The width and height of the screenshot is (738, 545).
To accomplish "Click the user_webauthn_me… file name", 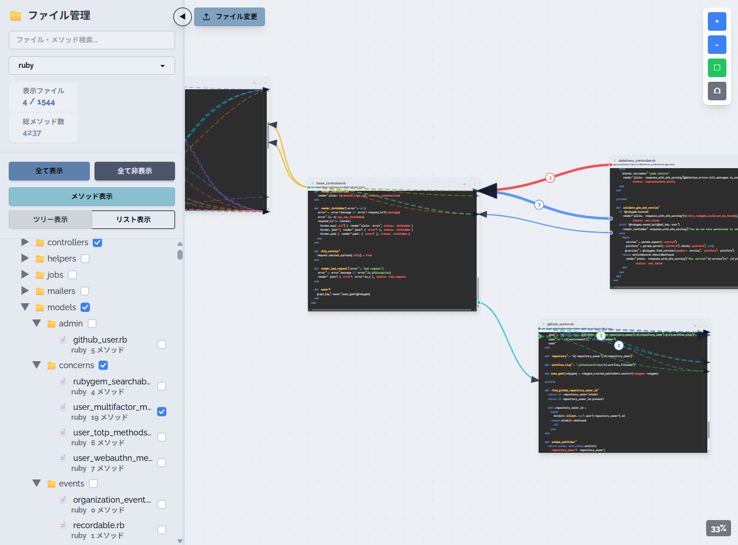I will coord(112,458).
